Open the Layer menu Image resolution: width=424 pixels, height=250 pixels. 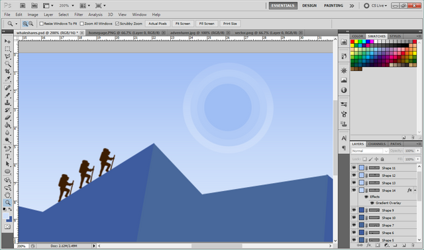(48, 15)
